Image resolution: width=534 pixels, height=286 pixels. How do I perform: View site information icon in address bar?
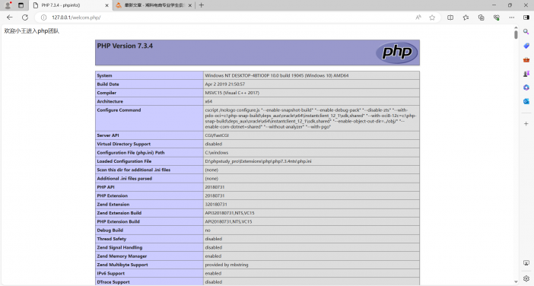43,17
